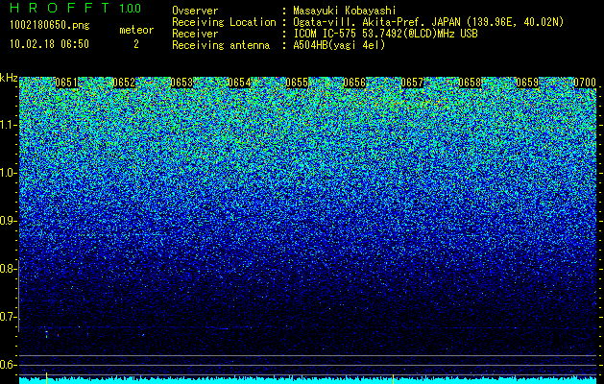Click the file name 1002180650.png
604x384 pixels.
point(50,26)
